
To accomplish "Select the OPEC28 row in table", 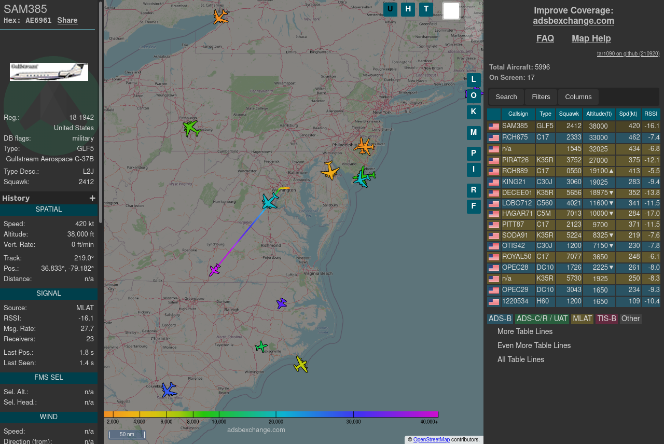I will pos(573,268).
